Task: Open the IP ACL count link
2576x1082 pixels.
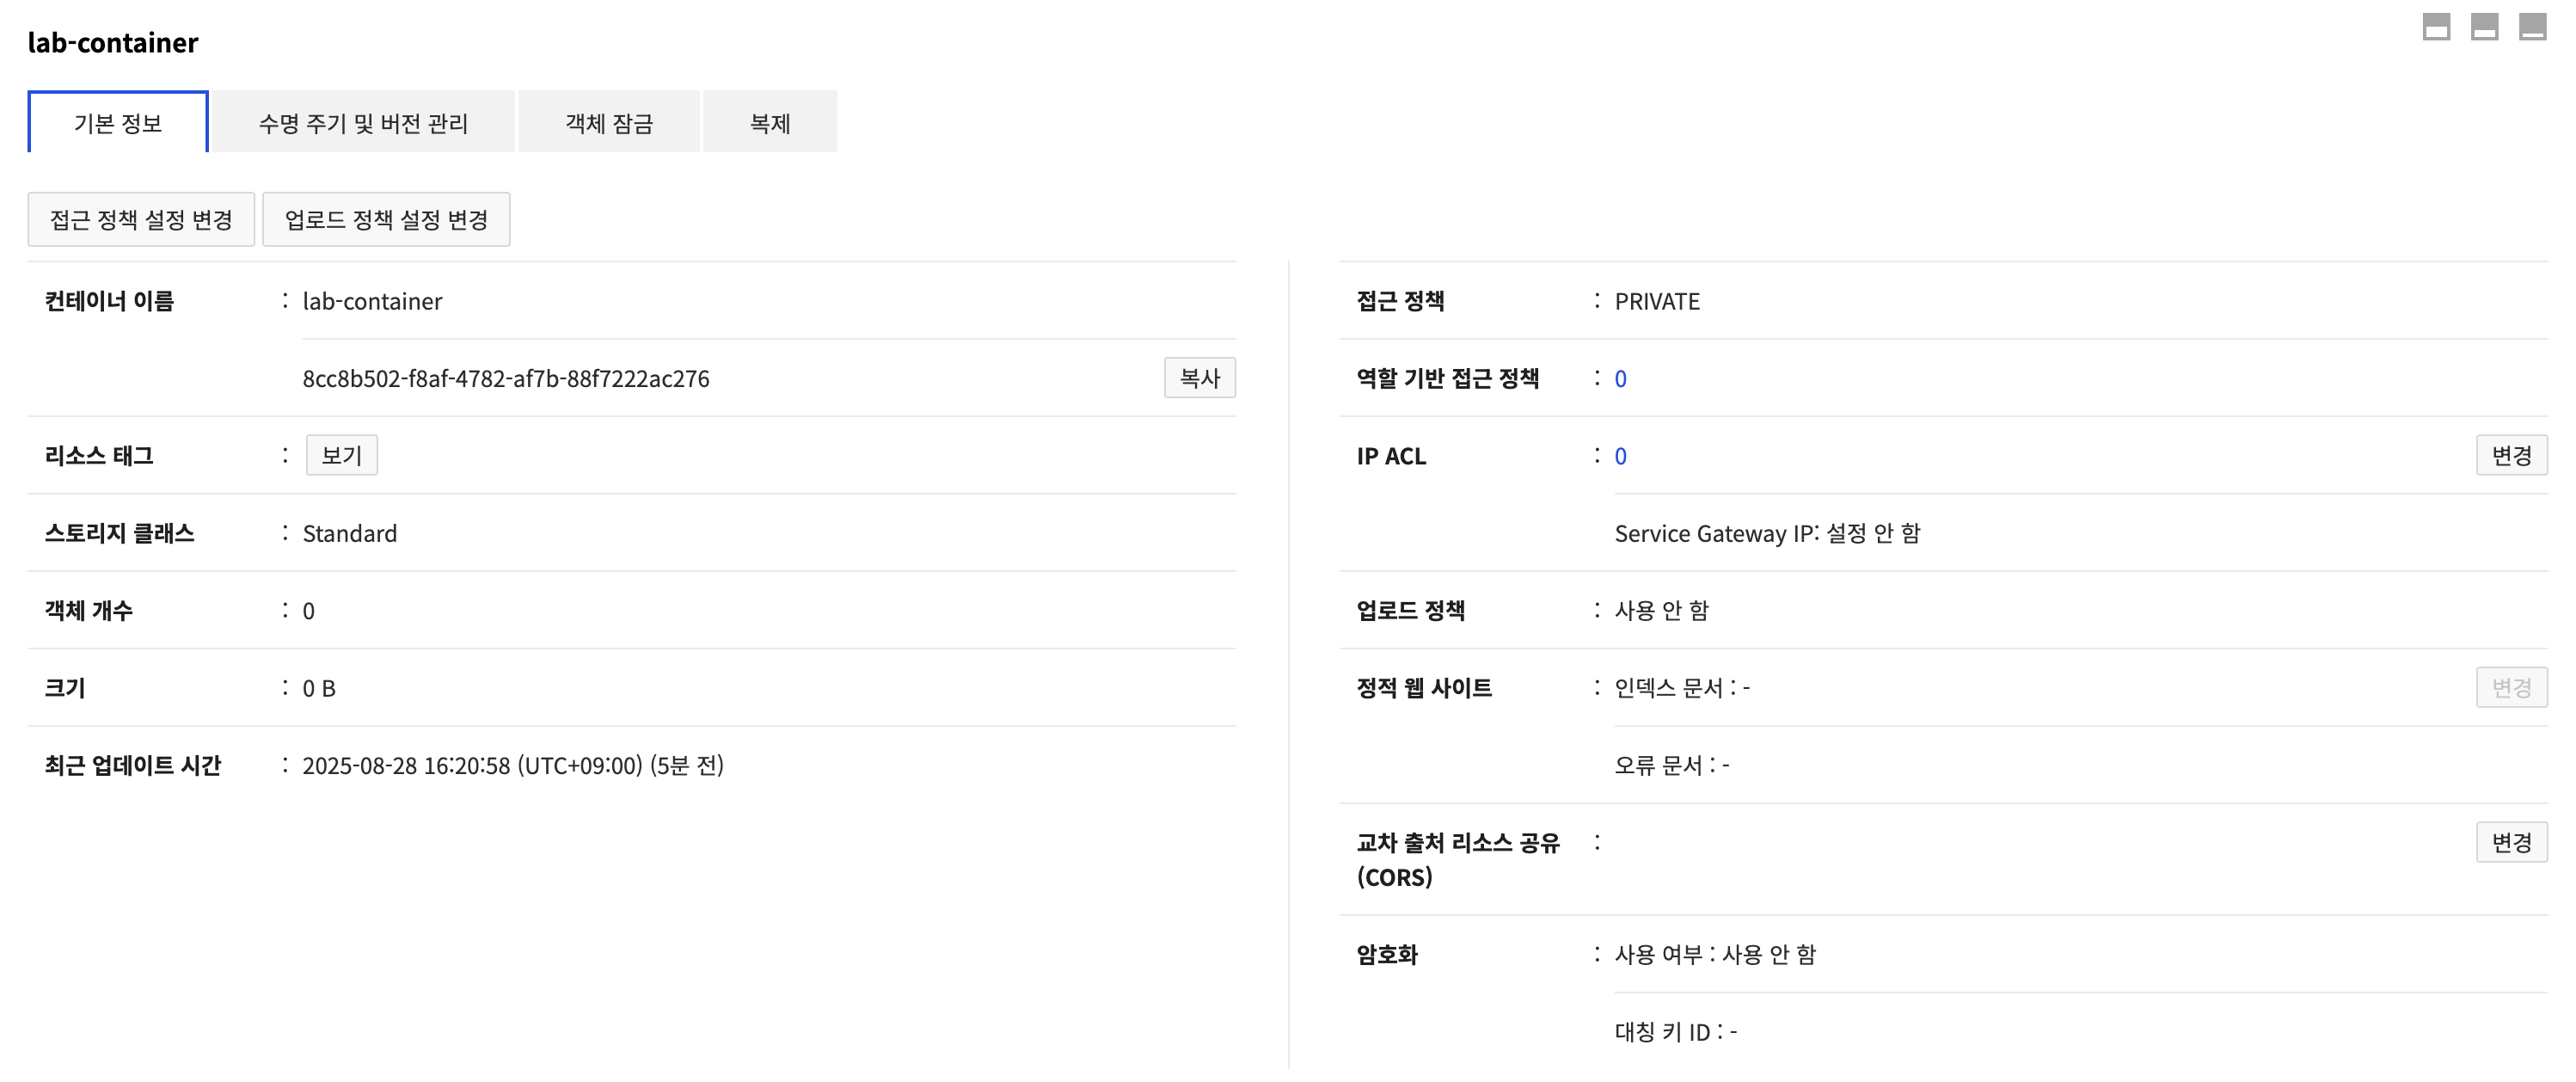Action: point(1620,456)
